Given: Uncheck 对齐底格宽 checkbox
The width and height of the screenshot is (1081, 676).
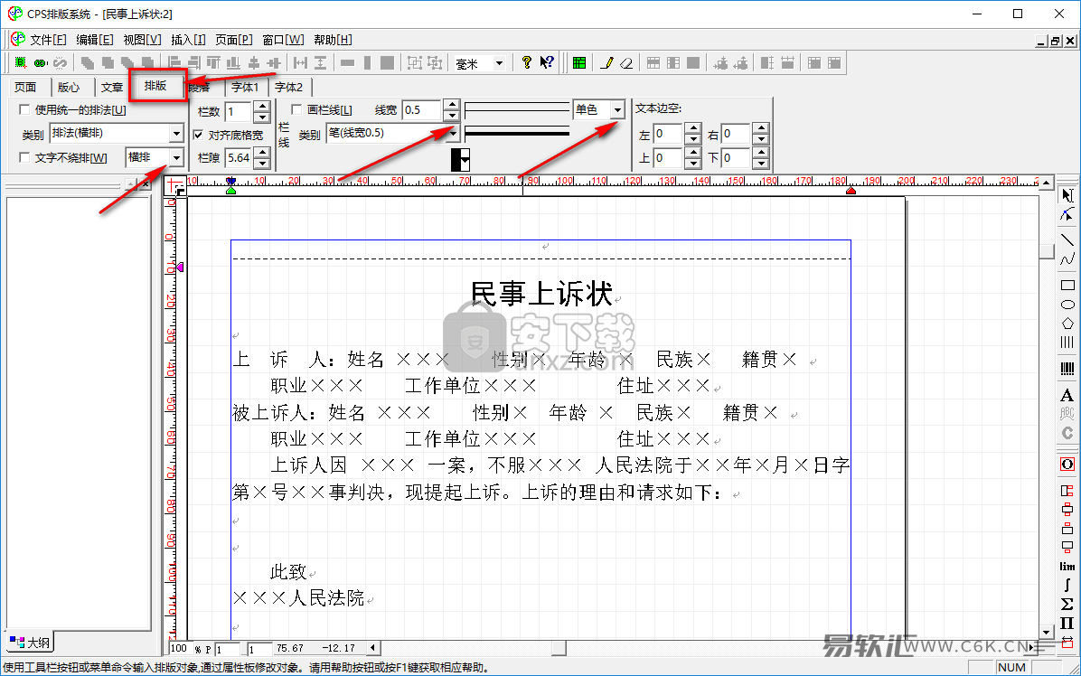Looking at the screenshot, I should 198,135.
